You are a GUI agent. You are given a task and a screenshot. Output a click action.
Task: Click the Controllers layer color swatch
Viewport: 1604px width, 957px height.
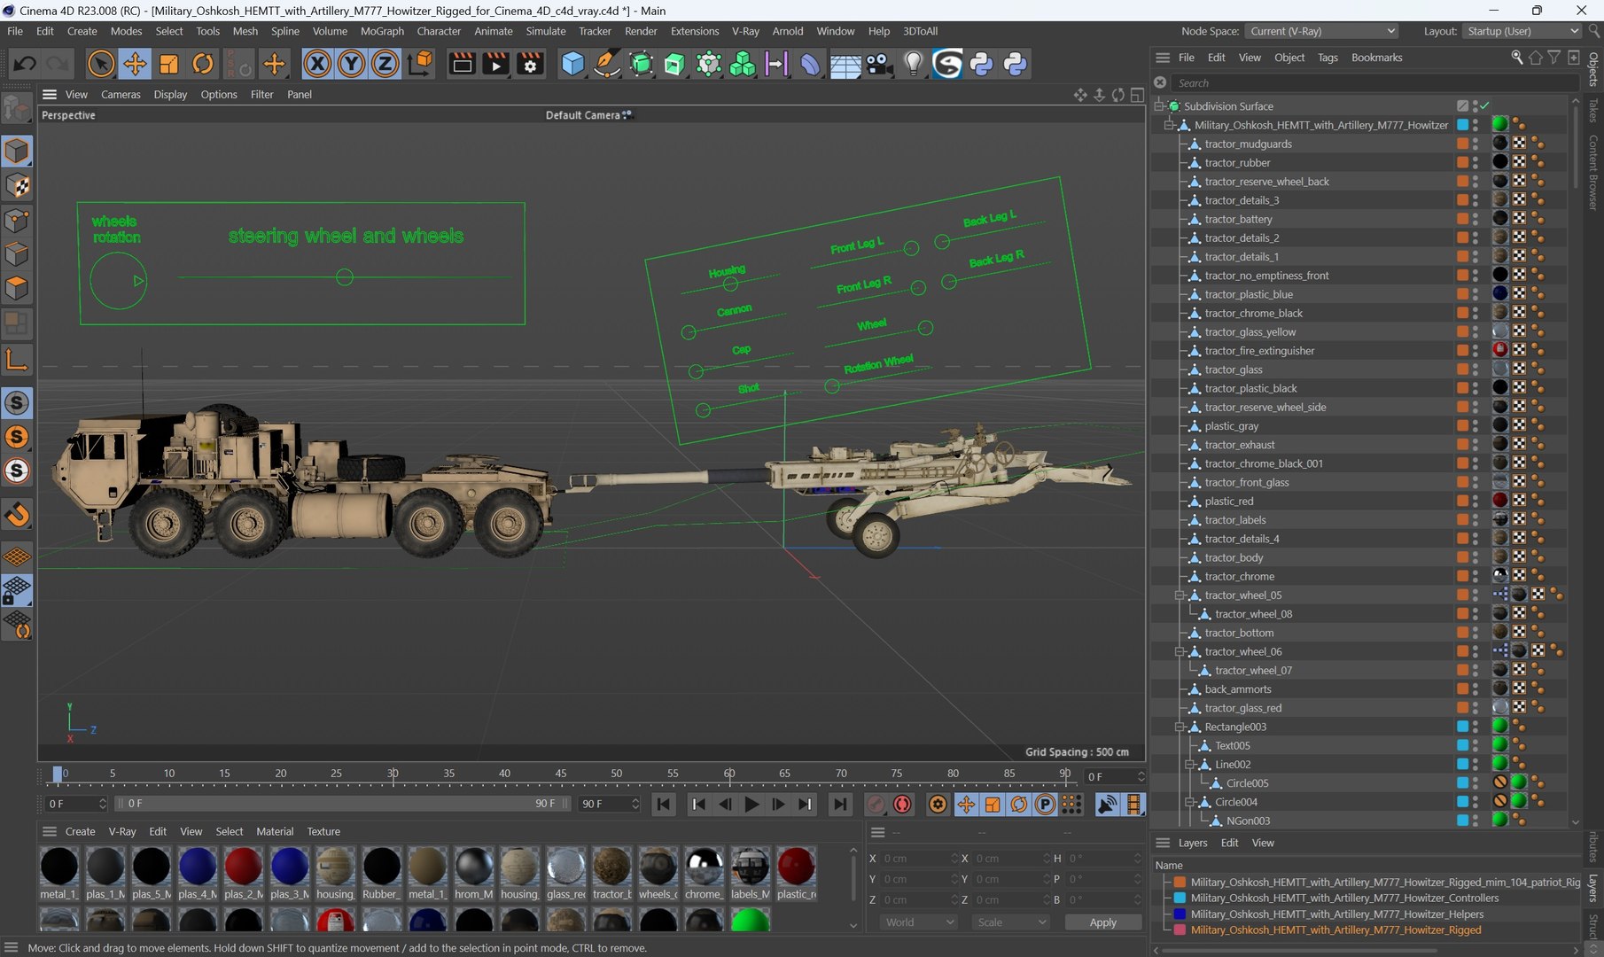(x=1180, y=898)
